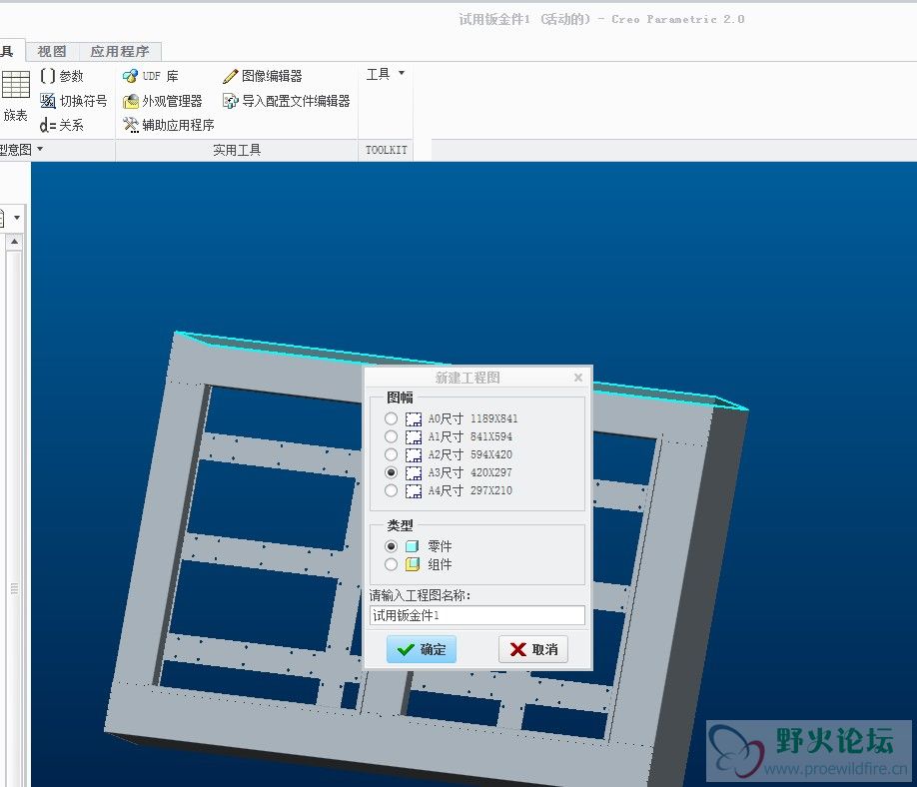Click the A3 sheet size icon

[414, 472]
